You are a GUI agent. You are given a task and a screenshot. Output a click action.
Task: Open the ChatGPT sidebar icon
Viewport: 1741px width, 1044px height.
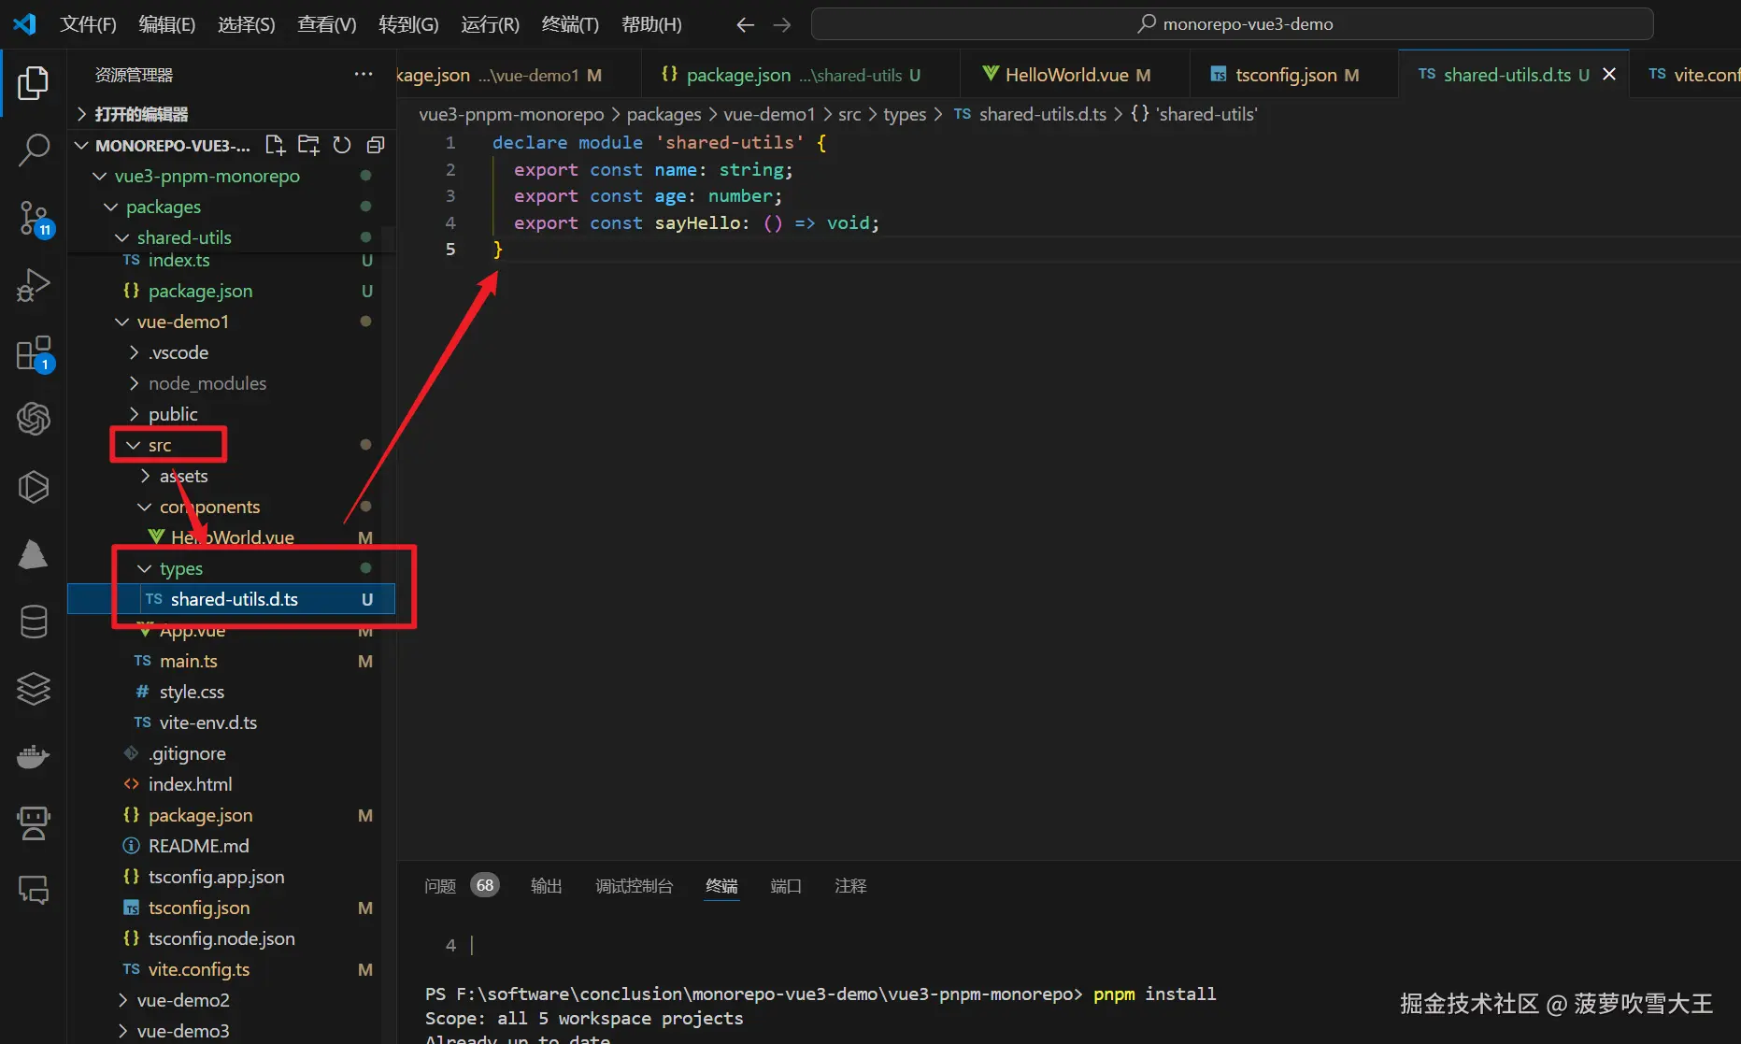click(x=34, y=419)
